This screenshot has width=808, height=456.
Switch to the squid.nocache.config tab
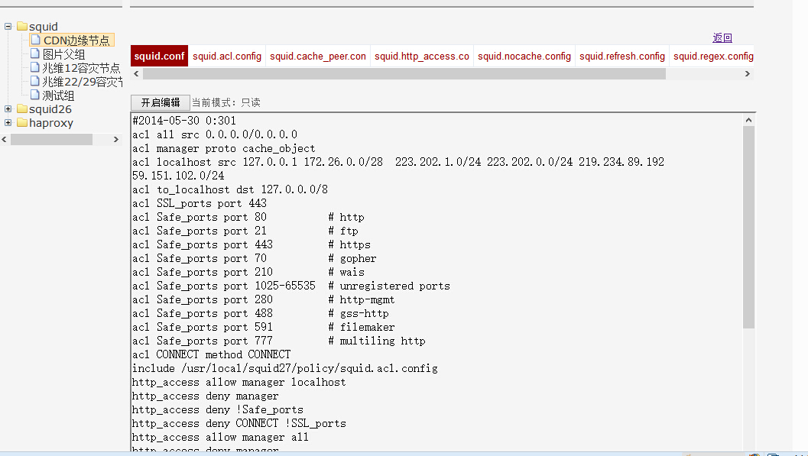[524, 56]
